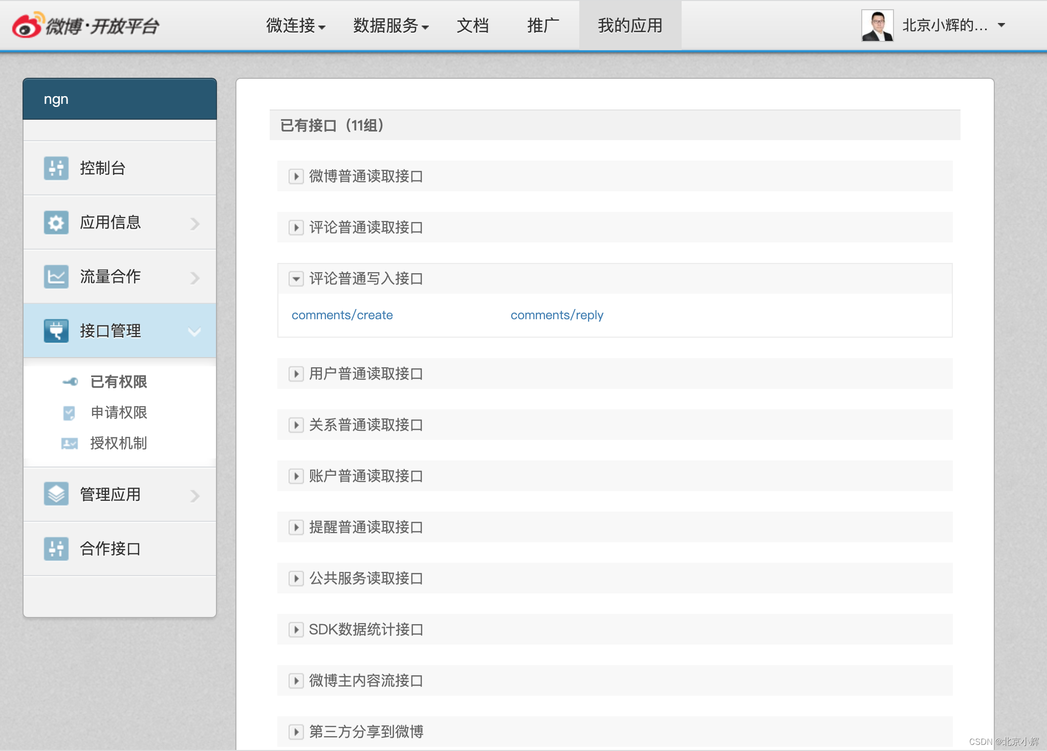Screen dimensions: 1047x751
Task: Expand 关系普通读取接口 group
Action: (x=296, y=425)
